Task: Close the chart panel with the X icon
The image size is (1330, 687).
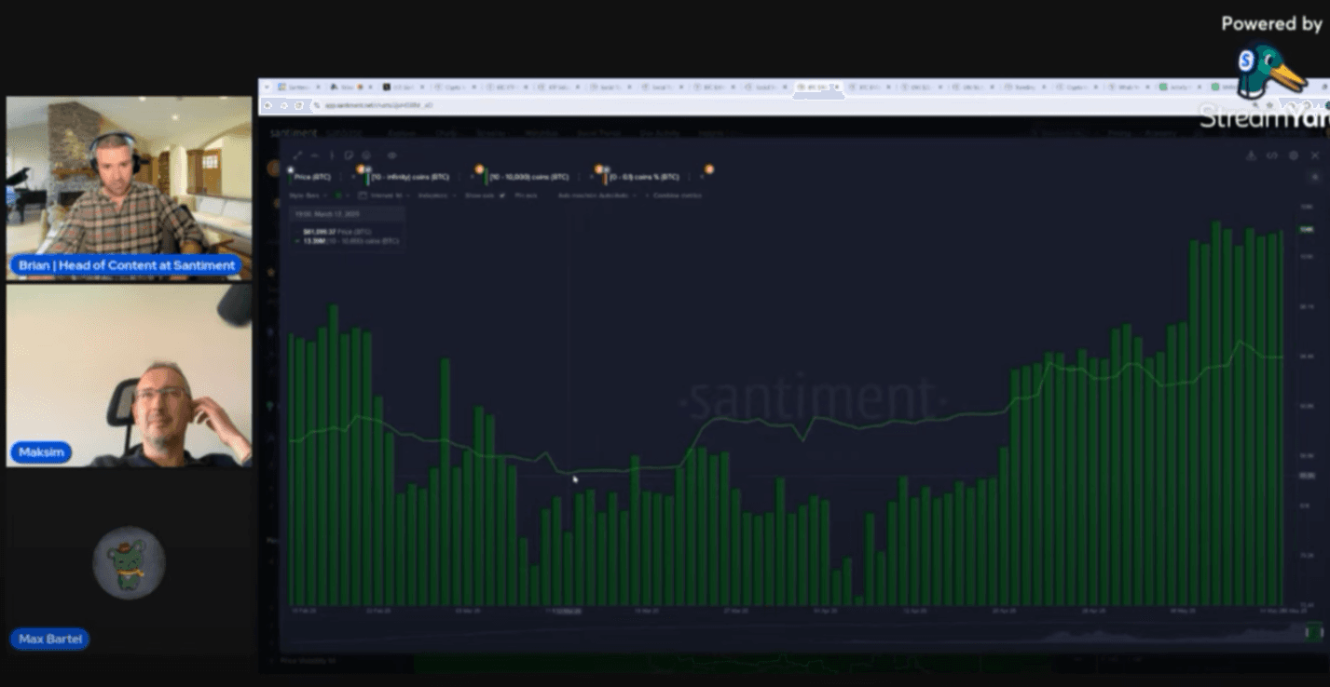Action: pos(1314,155)
